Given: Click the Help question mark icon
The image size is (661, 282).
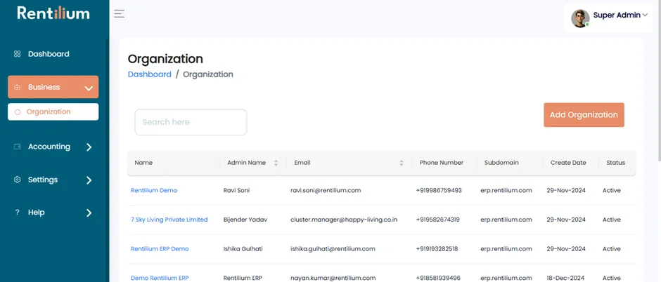Looking at the screenshot, I should tap(18, 213).
